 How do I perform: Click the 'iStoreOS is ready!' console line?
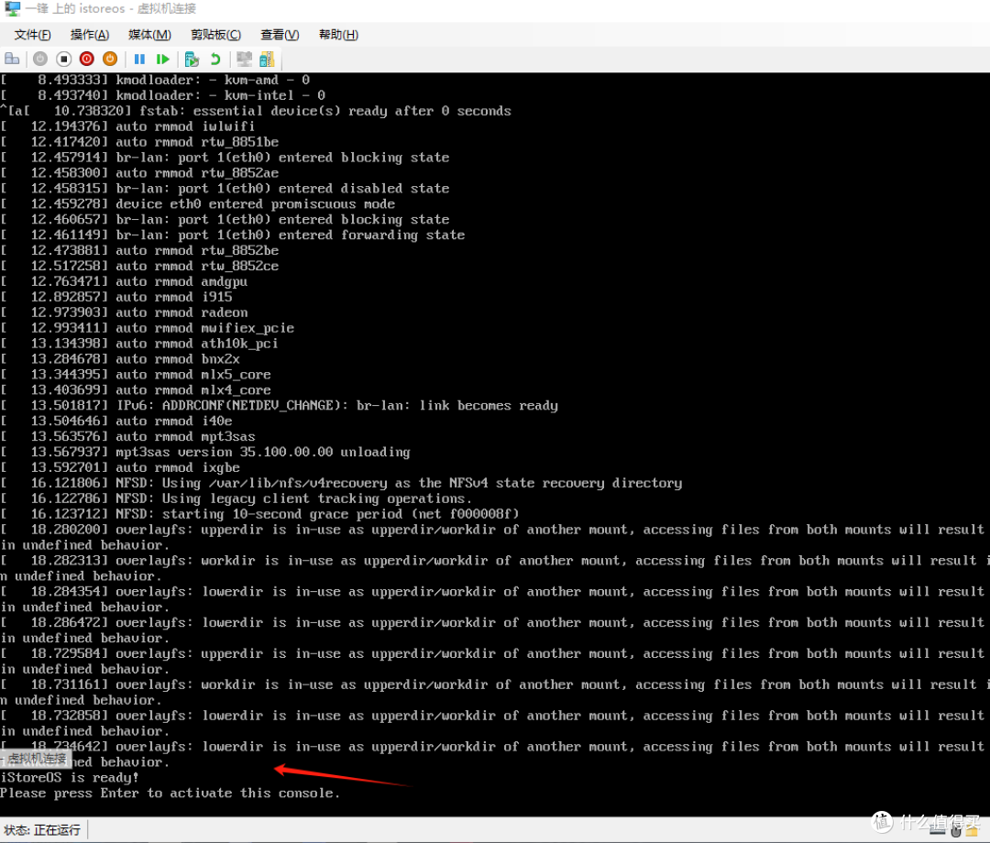70,777
